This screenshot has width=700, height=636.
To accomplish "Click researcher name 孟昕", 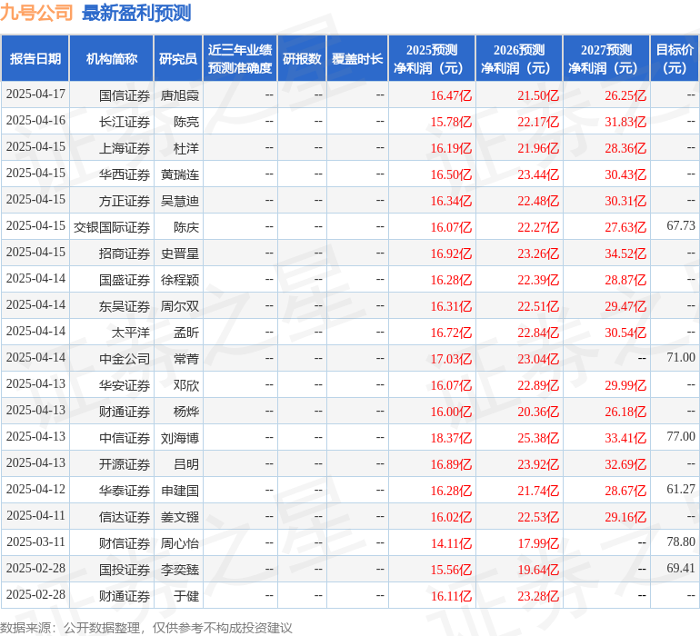I will [186, 332].
